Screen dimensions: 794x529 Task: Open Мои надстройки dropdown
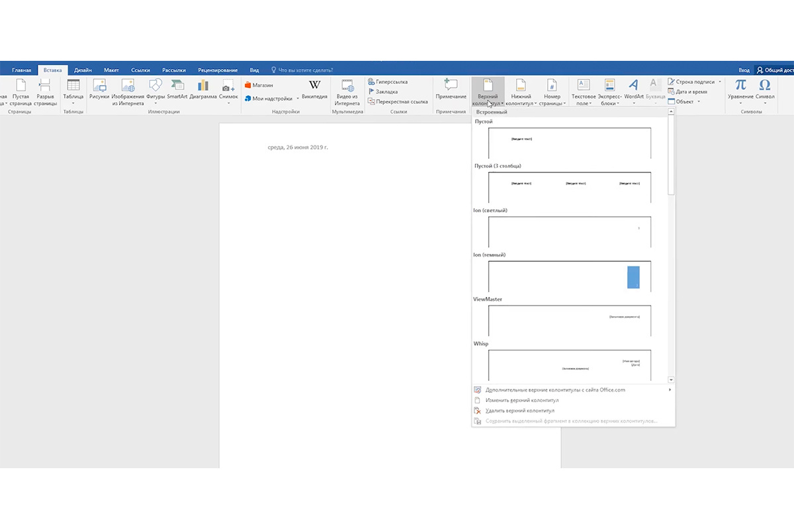272,99
